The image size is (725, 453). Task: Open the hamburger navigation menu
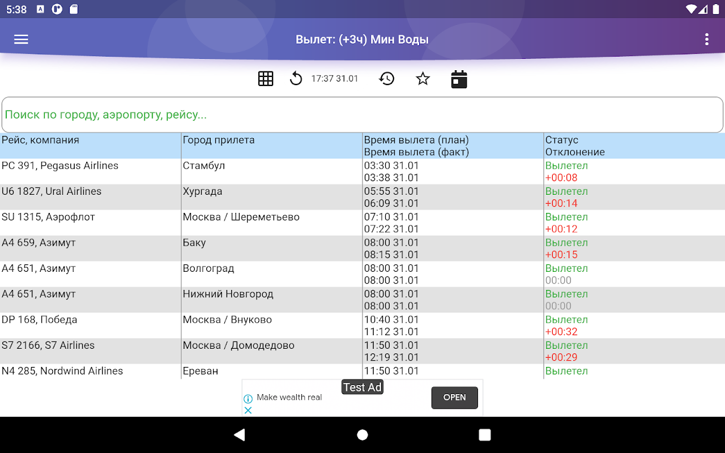tap(22, 40)
